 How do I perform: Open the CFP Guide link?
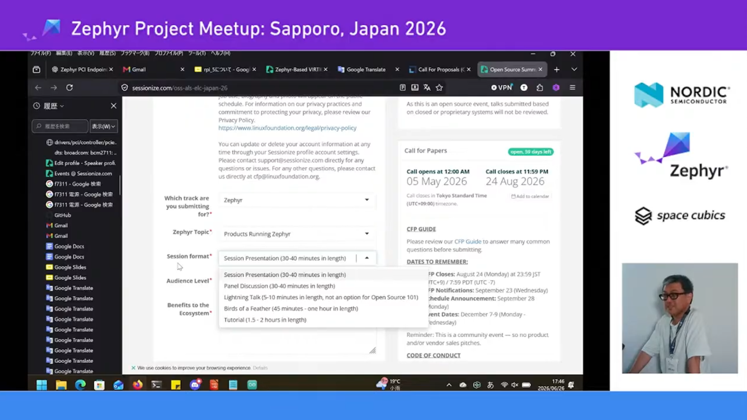click(x=468, y=241)
